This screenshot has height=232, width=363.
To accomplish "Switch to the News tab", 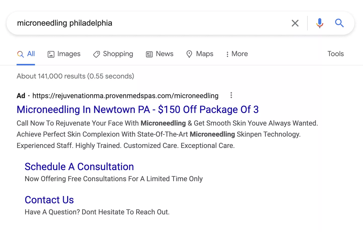I will point(160,54).
